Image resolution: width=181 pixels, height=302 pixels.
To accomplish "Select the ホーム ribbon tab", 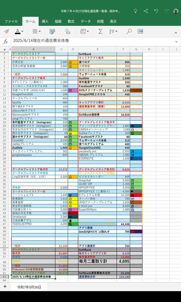I will [30, 21].
